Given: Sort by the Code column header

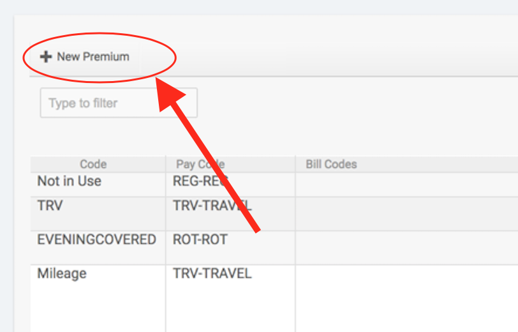Looking at the screenshot, I should [93, 164].
